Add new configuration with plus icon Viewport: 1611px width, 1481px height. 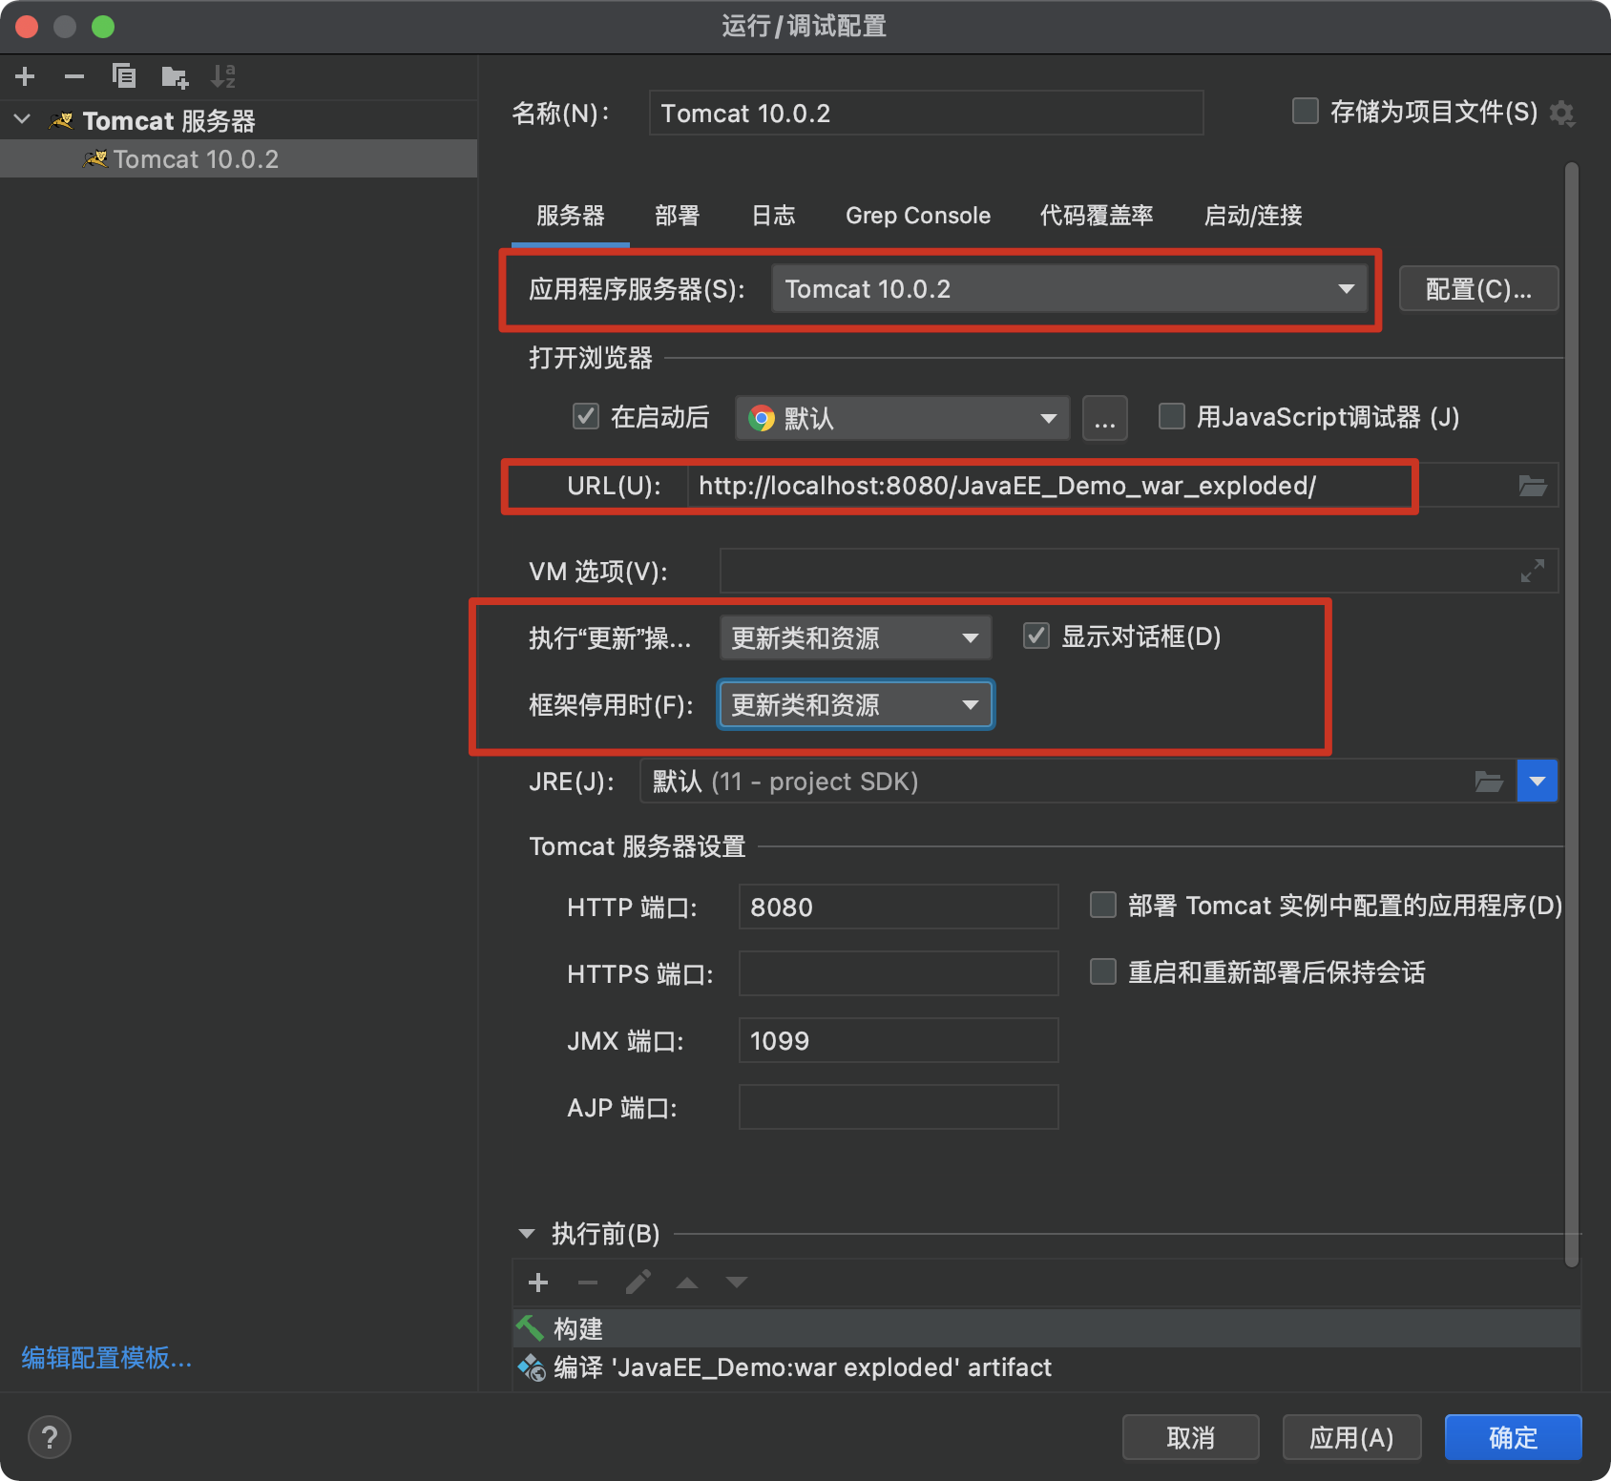(x=26, y=76)
